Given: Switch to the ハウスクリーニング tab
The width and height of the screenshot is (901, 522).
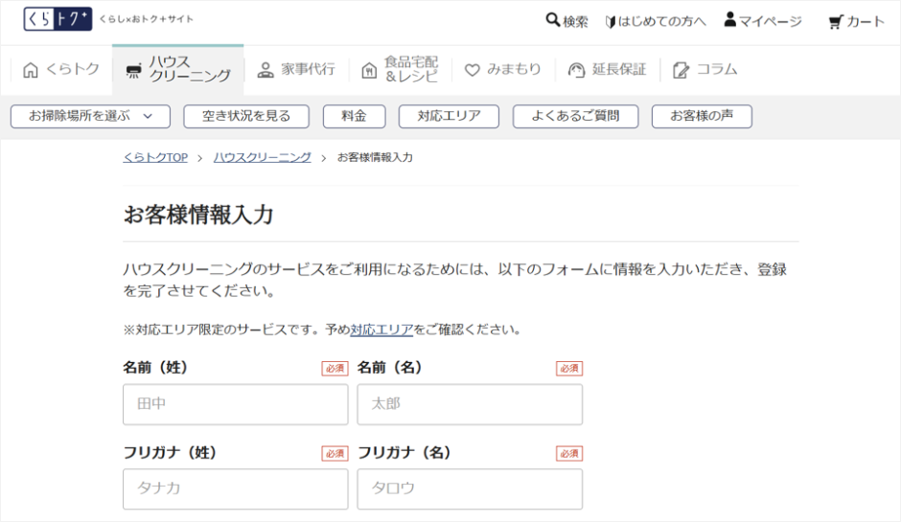Looking at the screenshot, I should pos(178,69).
